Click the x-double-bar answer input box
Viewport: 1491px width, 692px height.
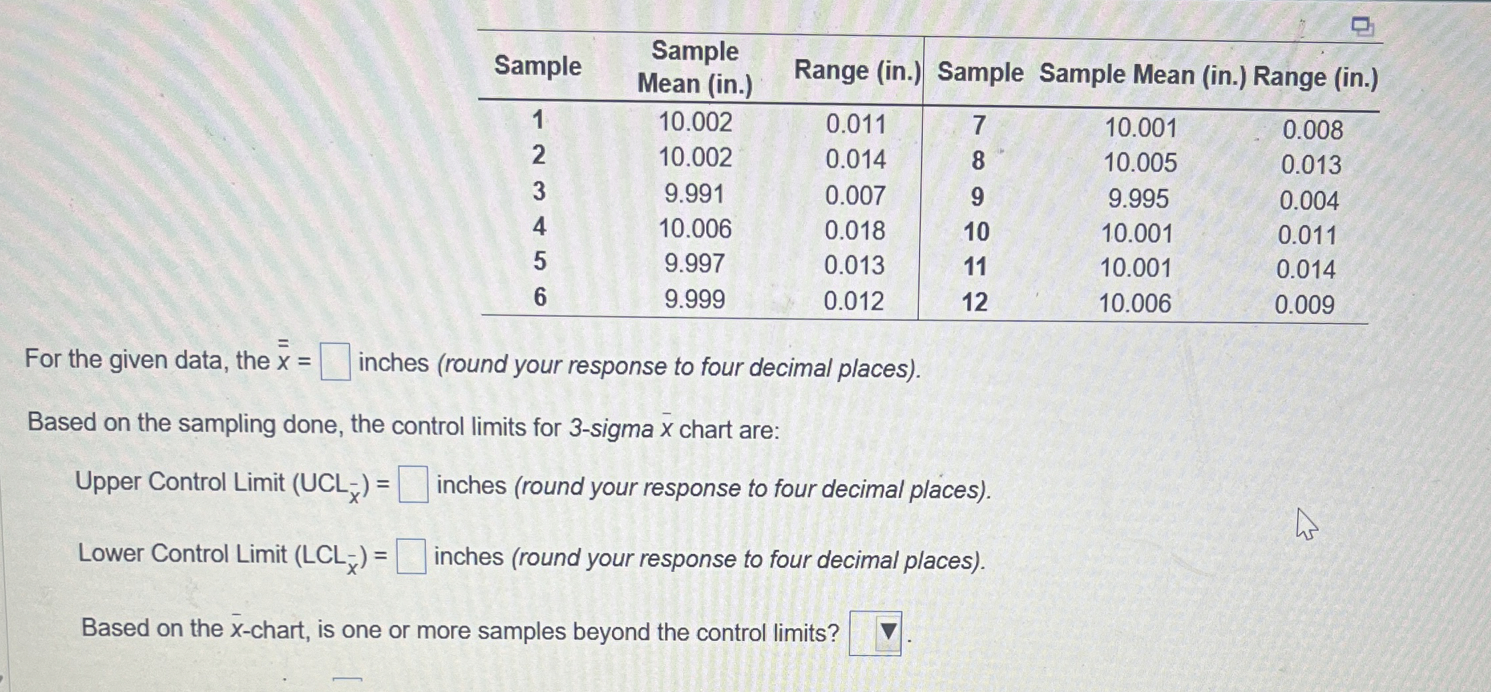click(337, 361)
